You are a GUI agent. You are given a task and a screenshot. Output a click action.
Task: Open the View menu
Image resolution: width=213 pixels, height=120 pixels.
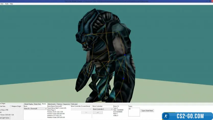pos(2,4)
